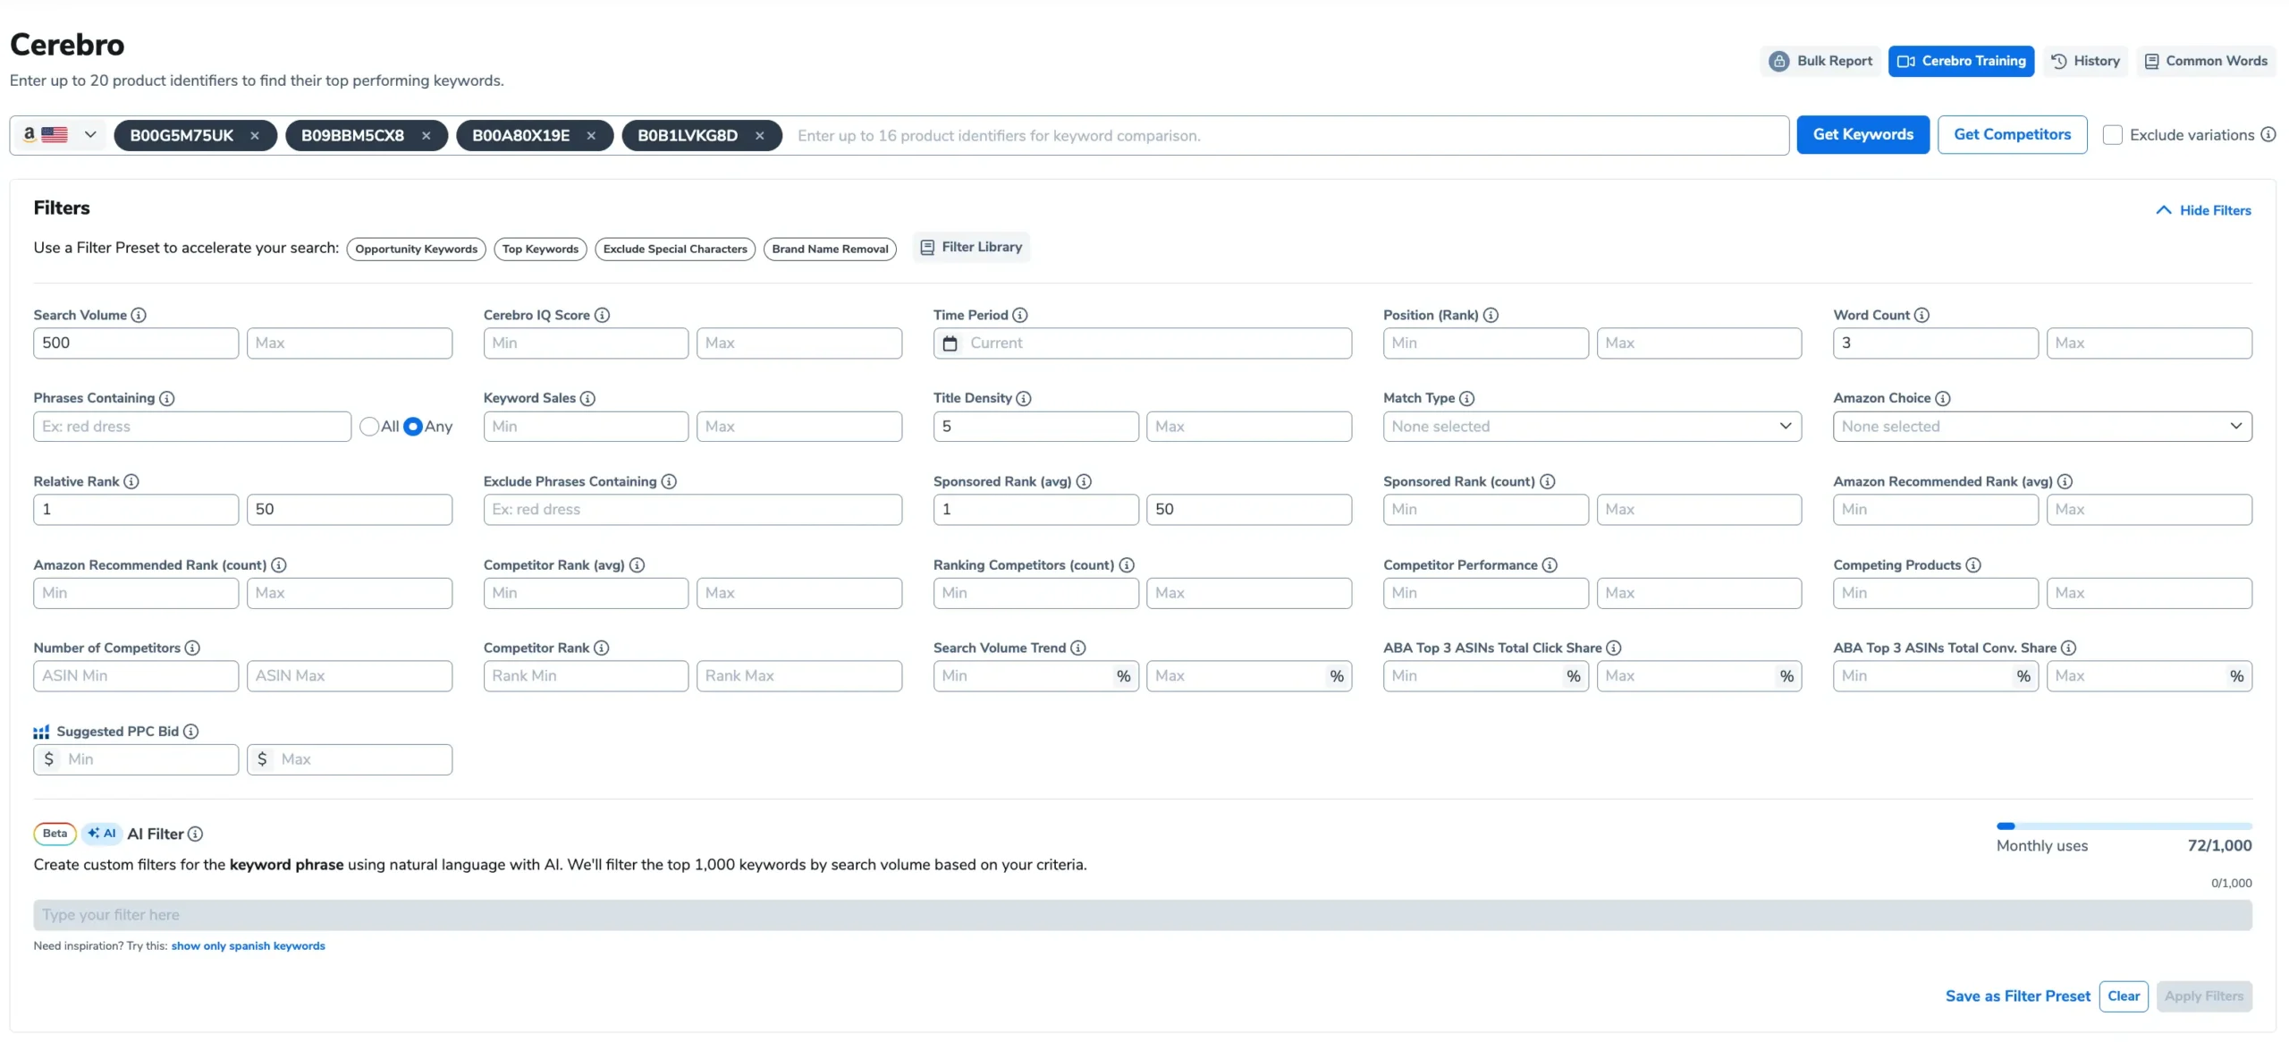Remove the B09BBM5CX8 product tag
Screen dimensions: 2289x1042
tap(427, 136)
